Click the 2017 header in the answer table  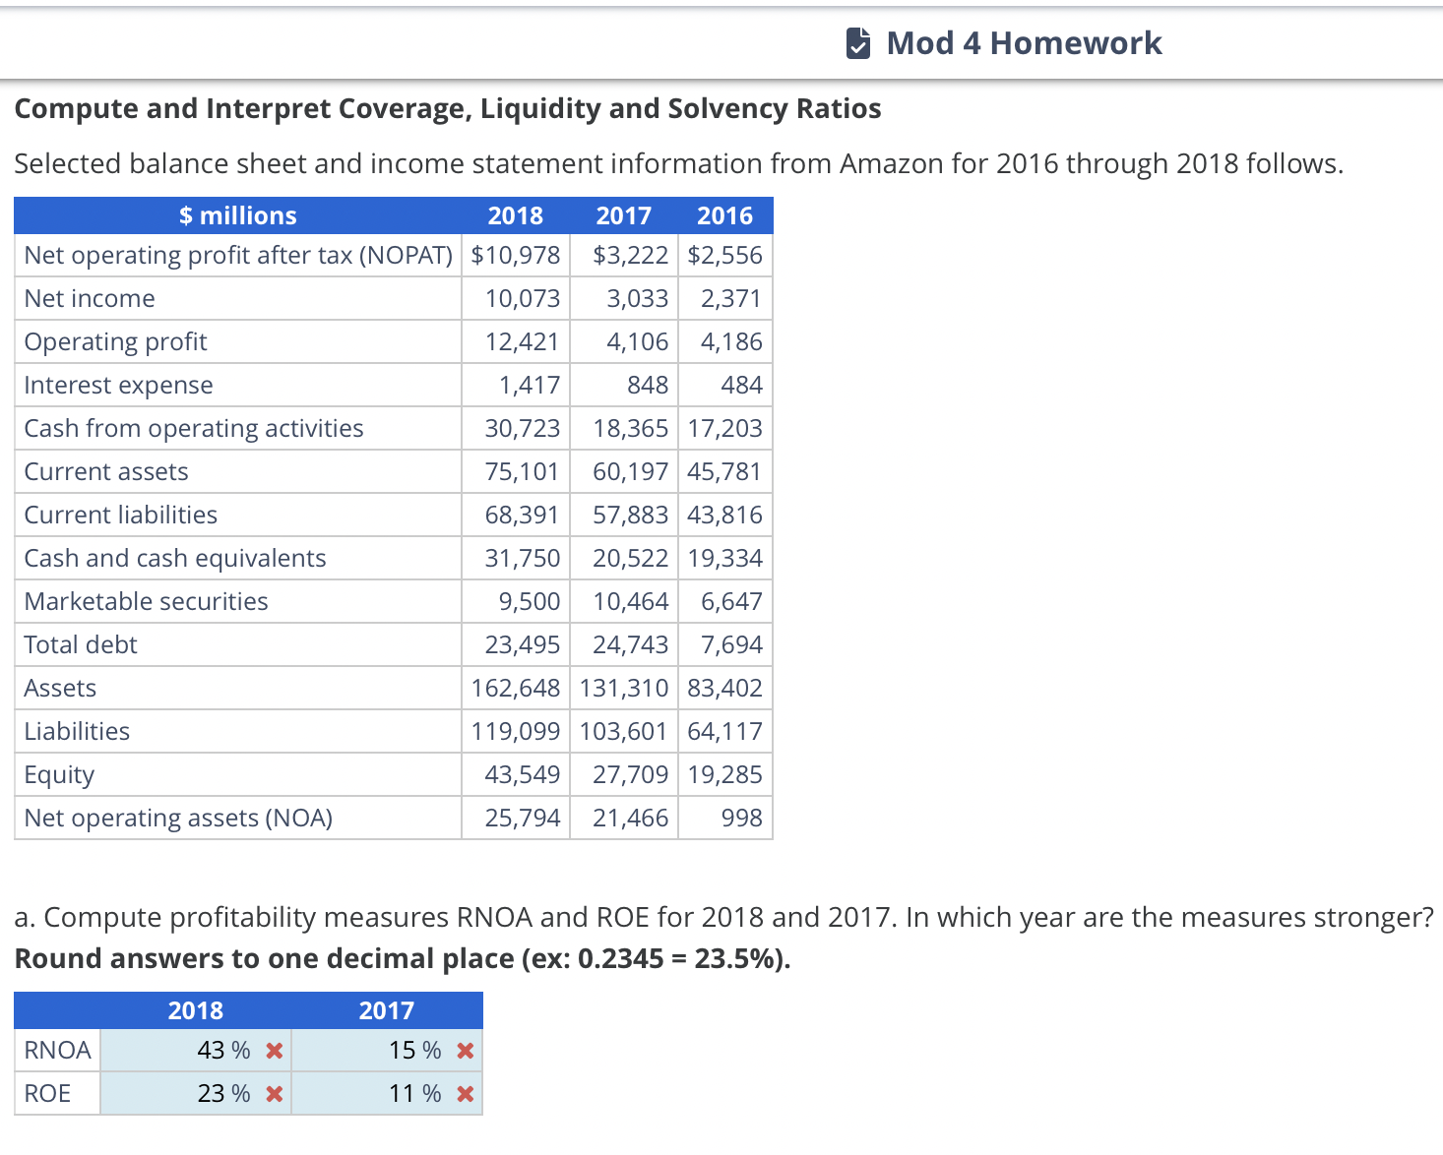[x=387, y=1010]
